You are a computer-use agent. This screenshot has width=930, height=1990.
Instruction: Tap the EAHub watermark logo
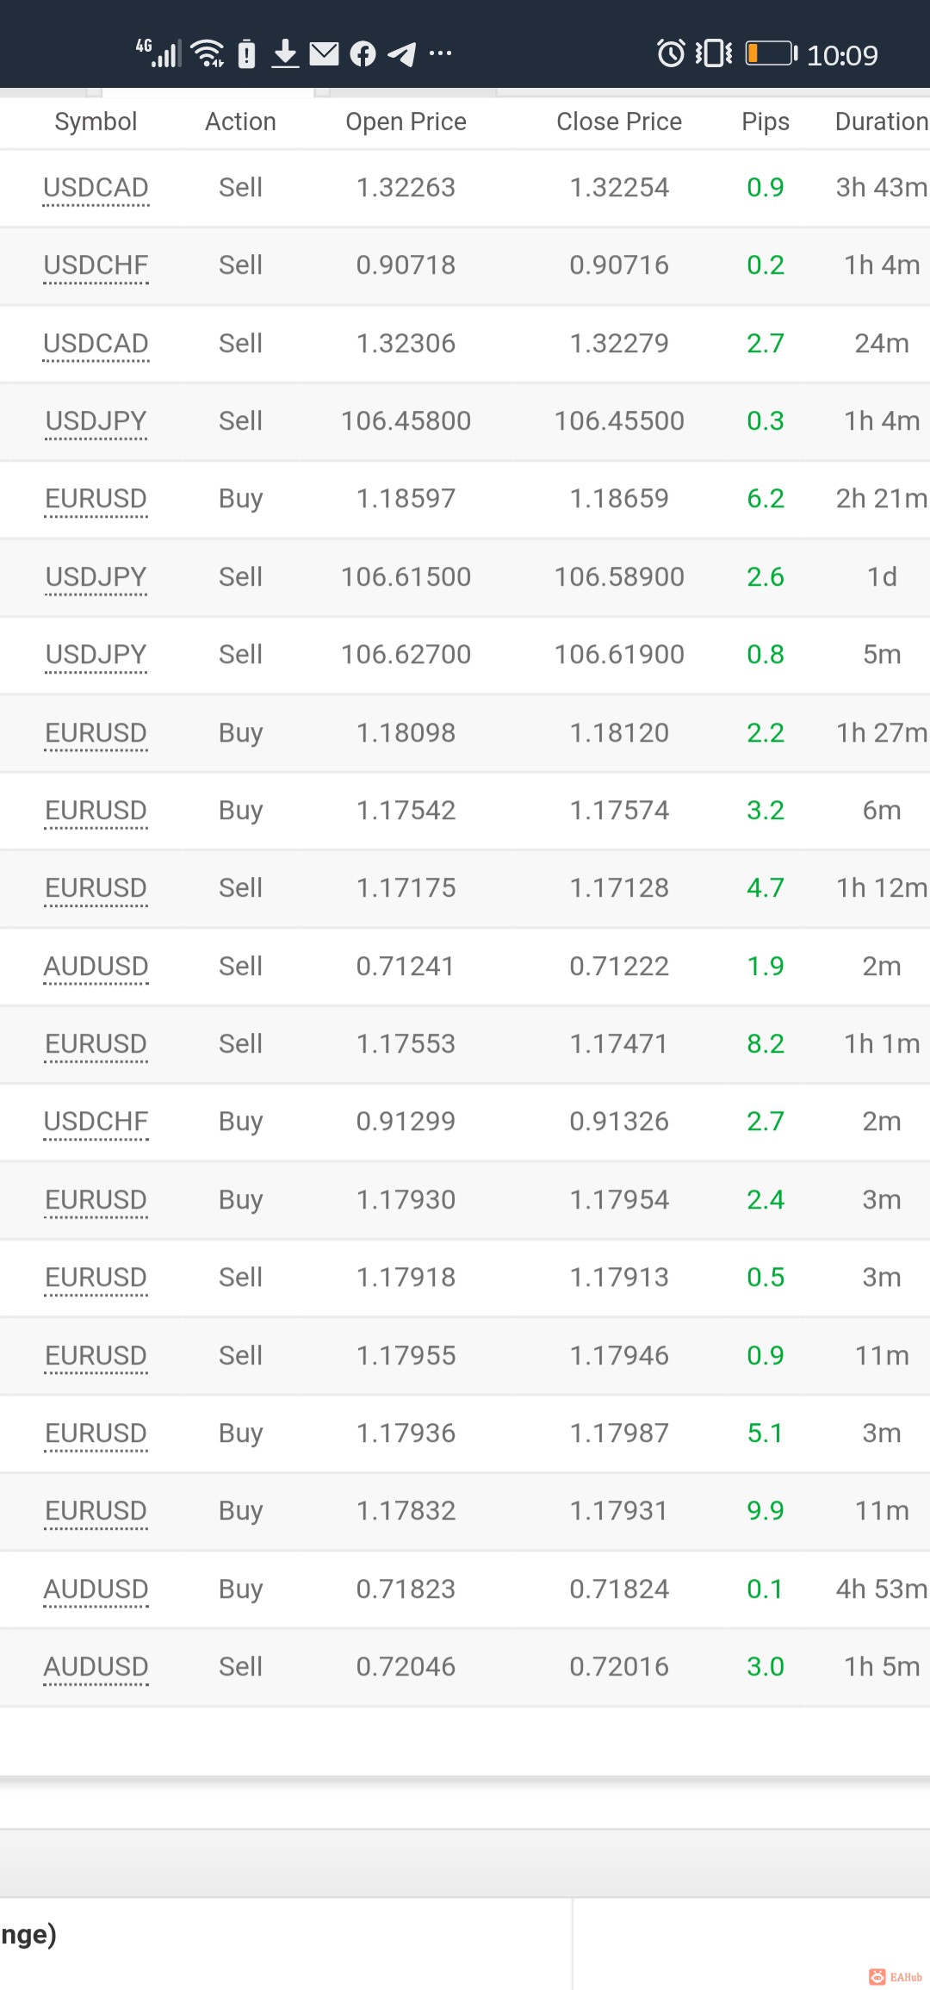coord(896,1977)
